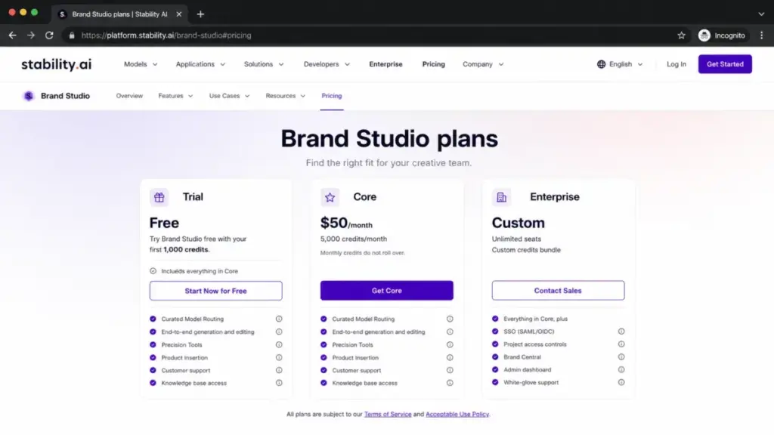Click the Brand Studio plans browser tab

(x=119, y=14)
